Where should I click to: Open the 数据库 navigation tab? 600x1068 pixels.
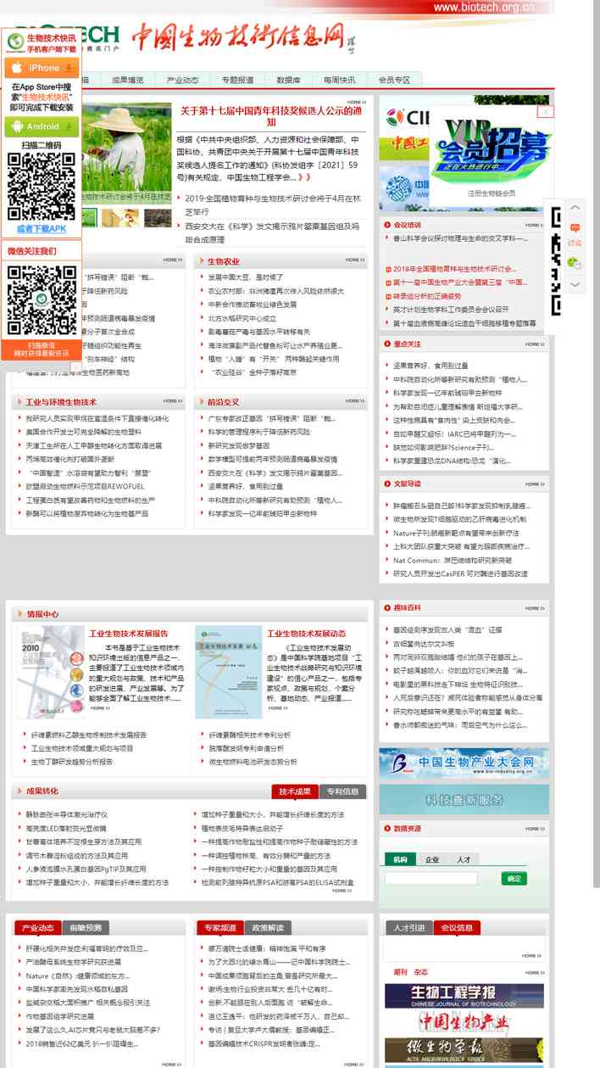pyautogui.click(x=288, y=81)
